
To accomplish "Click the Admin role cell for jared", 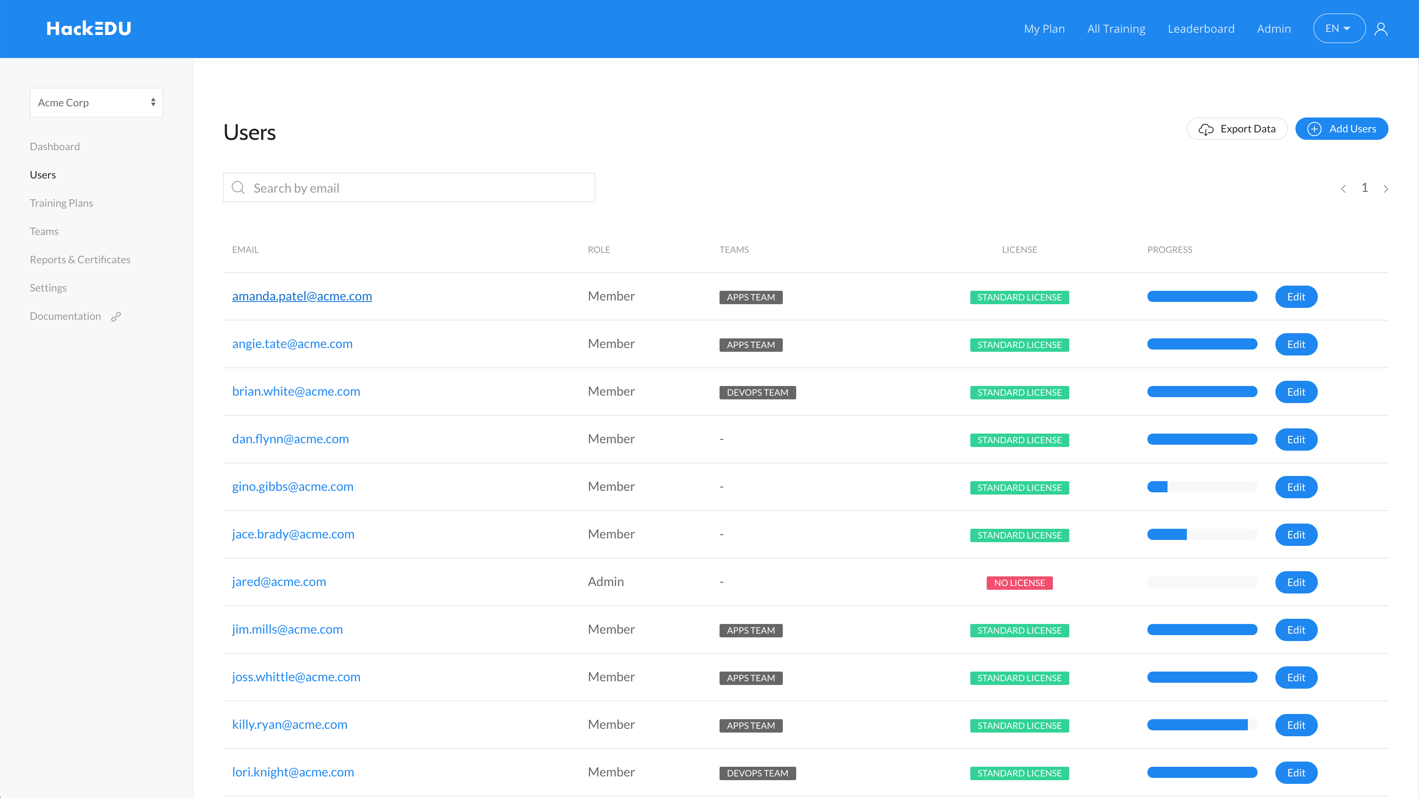I will click(x=606, y=582).
